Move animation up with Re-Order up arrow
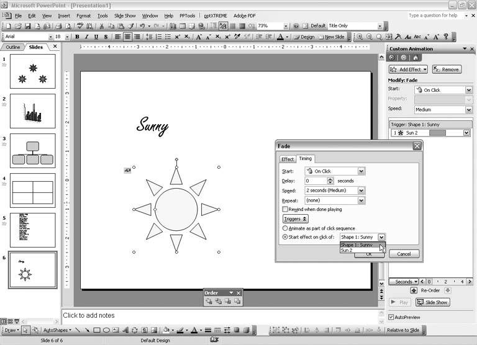This screenshot has height=345, width=477. [414, 290]
